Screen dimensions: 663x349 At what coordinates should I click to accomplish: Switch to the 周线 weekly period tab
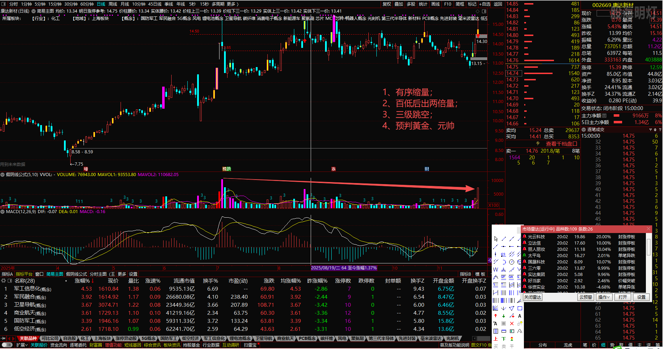[x=113, y=4]
